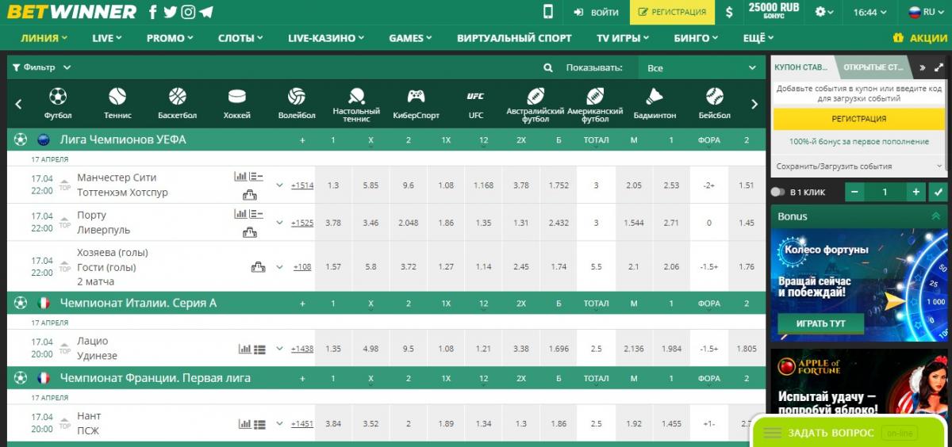This screenshot has height=447, width=952.
Task: Select odds 1.3 for Манчестер Сити win
Action: tap(333, 185)
